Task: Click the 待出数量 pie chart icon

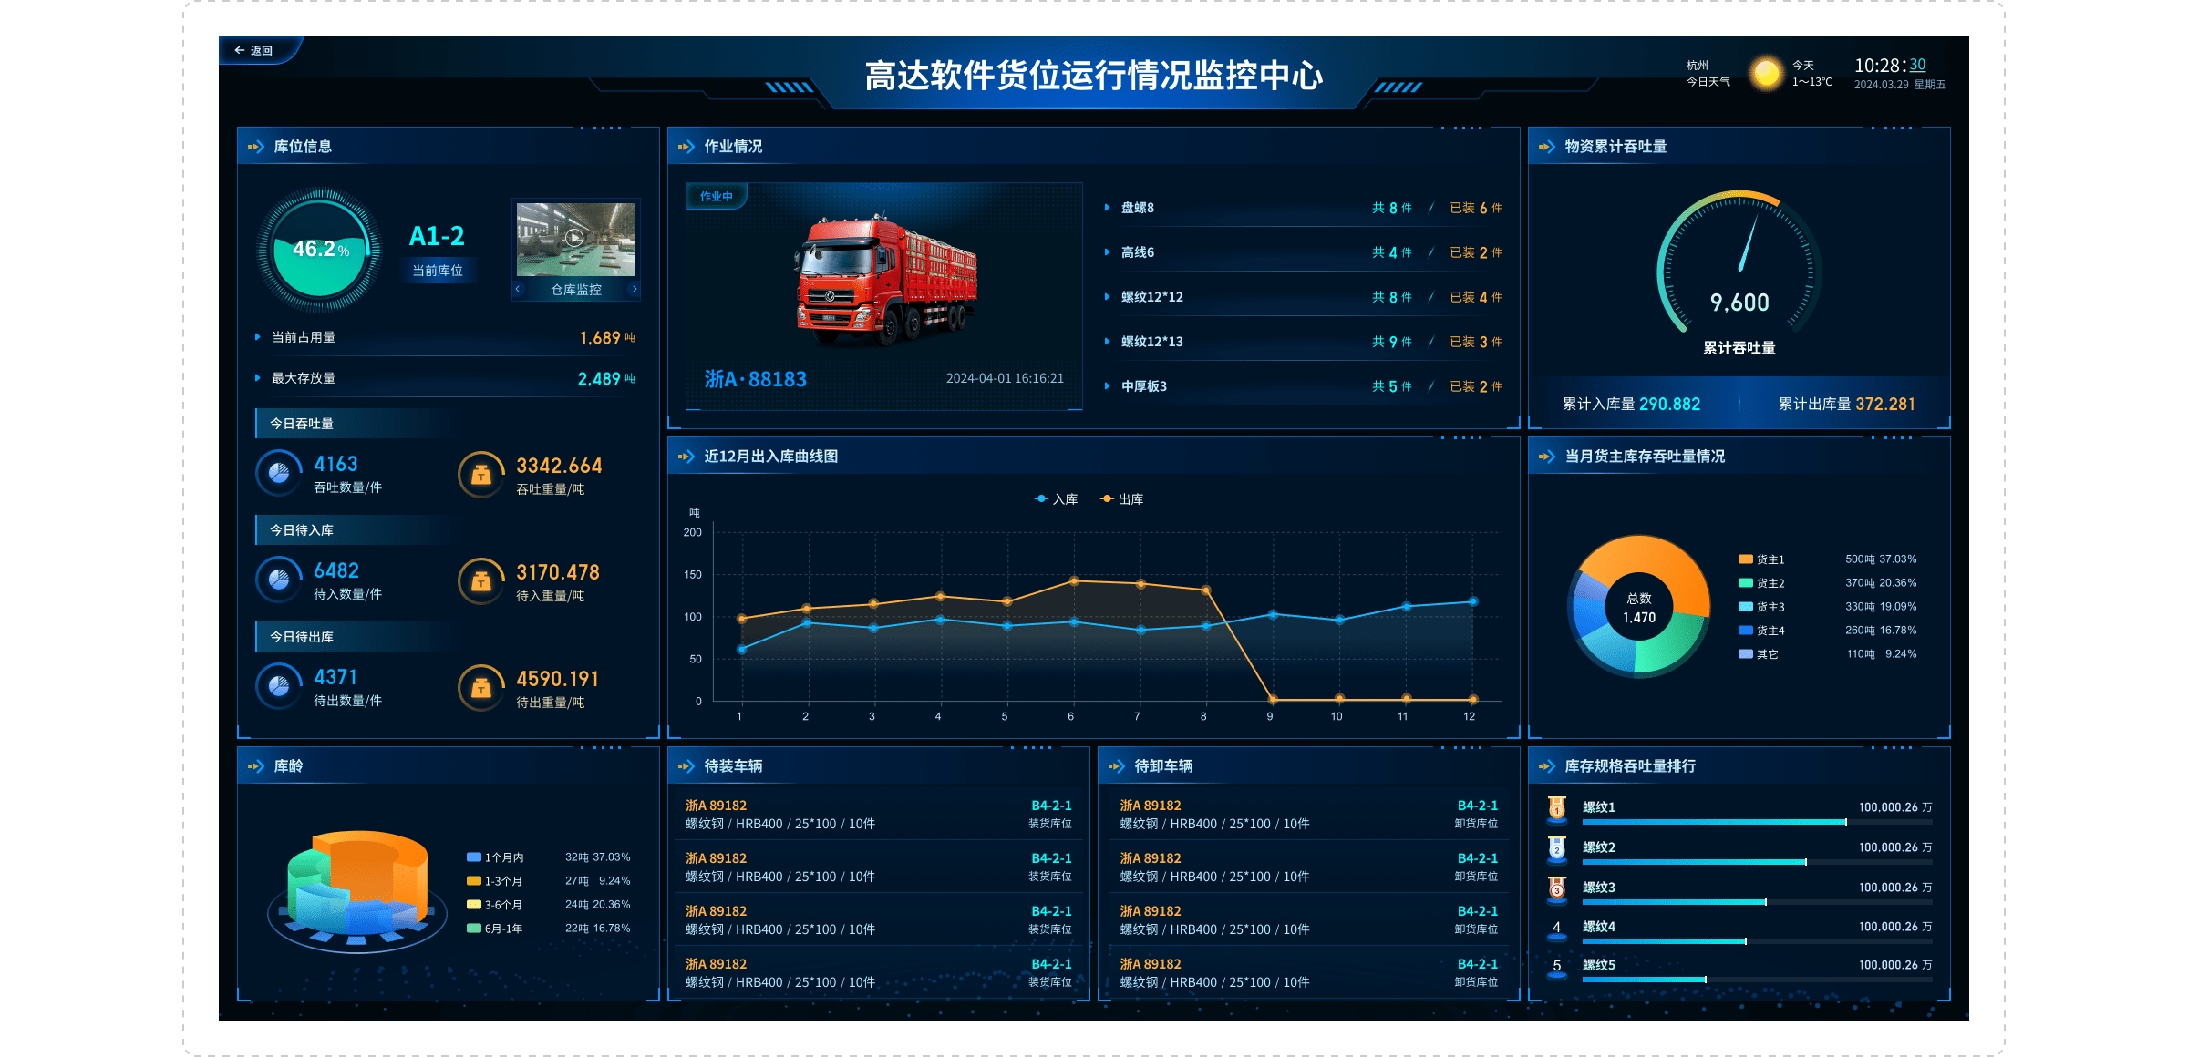Action: [x=279, y=686]
